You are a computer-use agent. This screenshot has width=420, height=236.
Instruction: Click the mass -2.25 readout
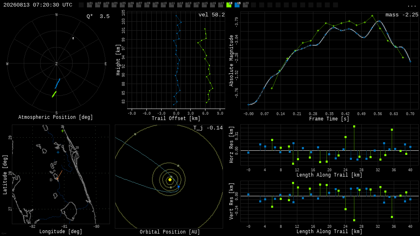tap(402, 15)
